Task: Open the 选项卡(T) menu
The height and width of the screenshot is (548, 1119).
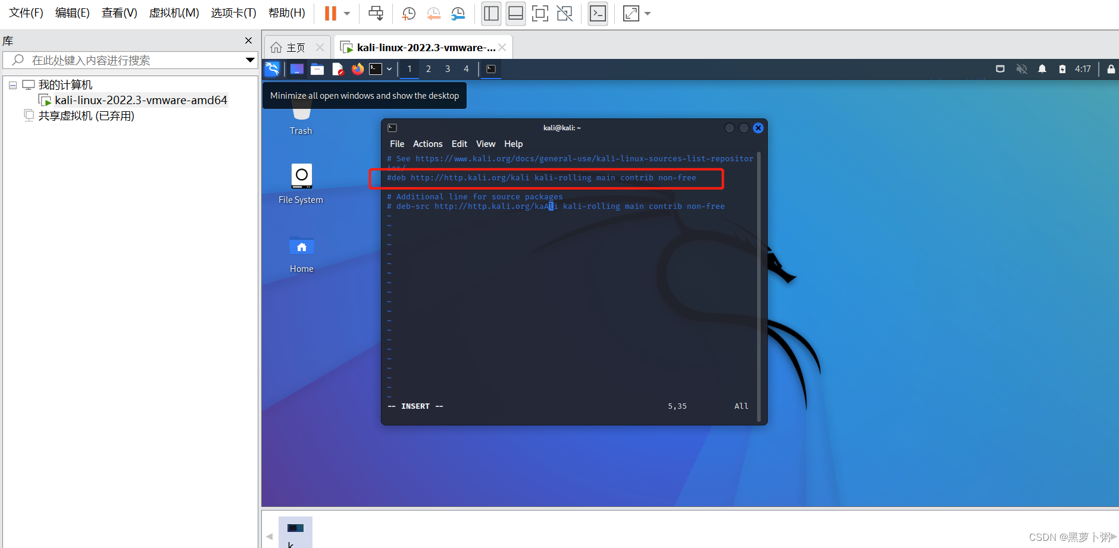Action: [234, 13]
